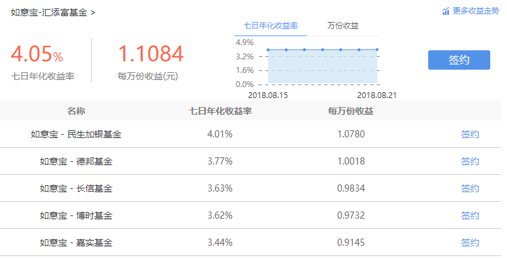The width and height of the screenshot is (507, 258).
Task: Click 签约 for 长信基金
Action: point(470,188)
